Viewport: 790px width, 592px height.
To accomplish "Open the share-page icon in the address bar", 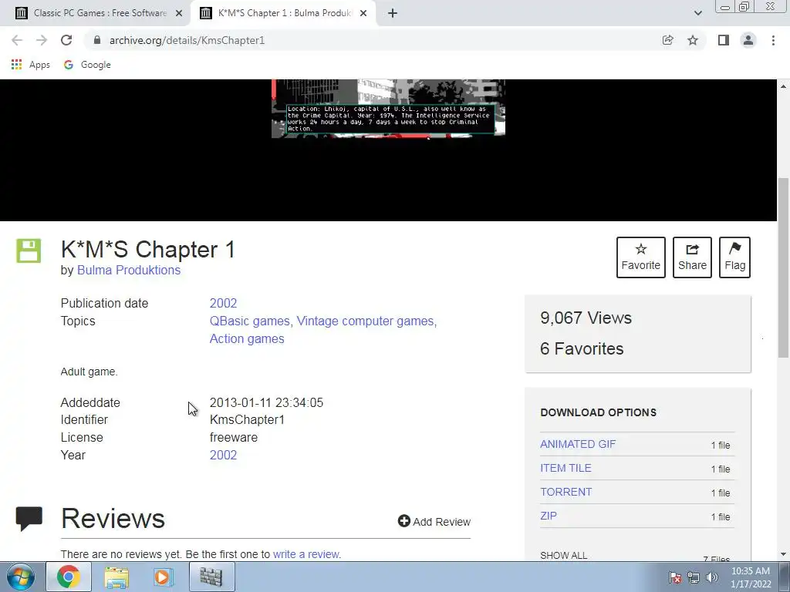I will click(667, 40).
